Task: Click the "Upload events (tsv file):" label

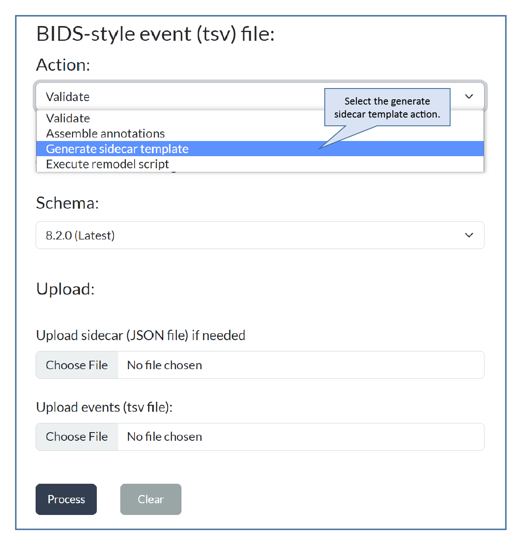Action: point(104,407)
